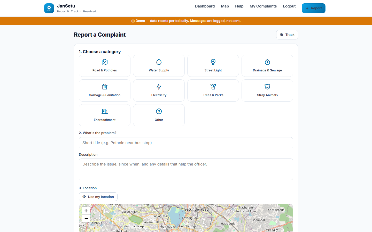Select the Drainage & Sewage icon

267,62
